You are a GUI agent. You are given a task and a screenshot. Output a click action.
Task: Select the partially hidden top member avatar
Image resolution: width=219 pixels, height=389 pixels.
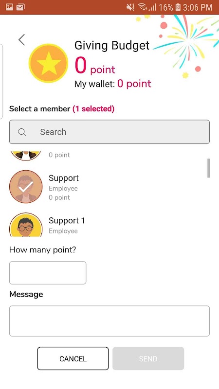(26, 156)
